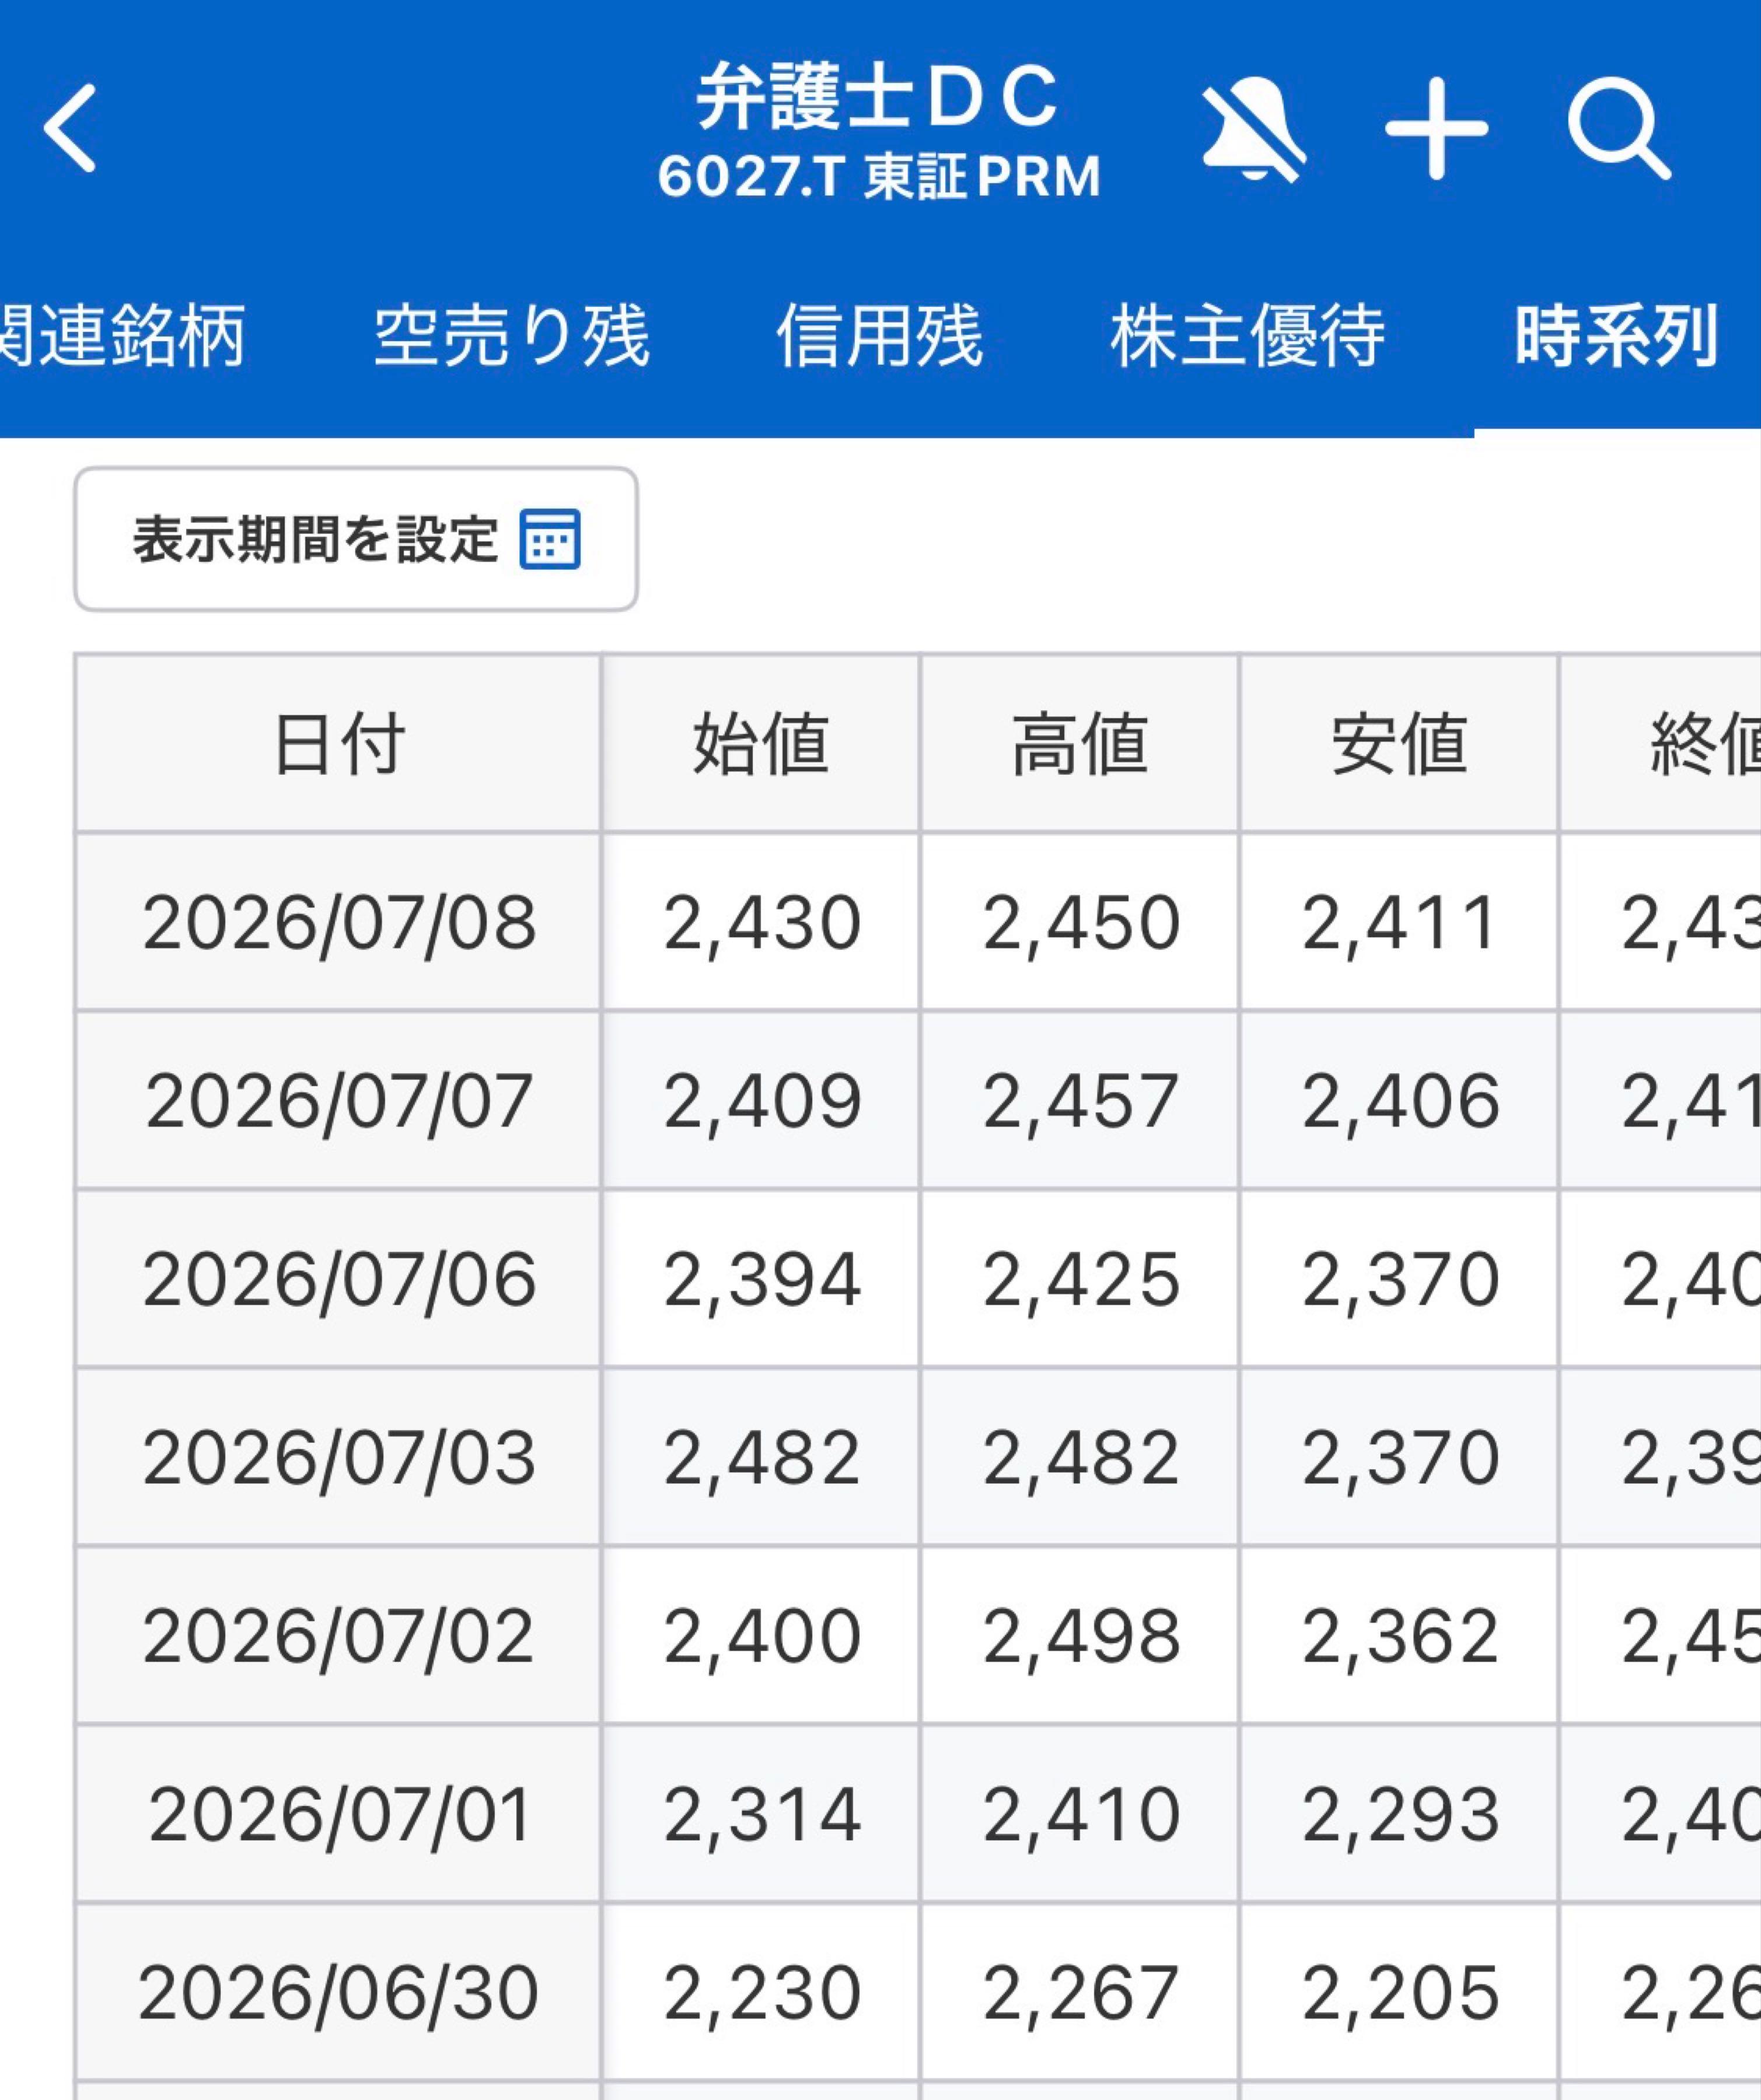Click opening price 2,482 on 07/03
This screenshot has width=1761, height=2100.
coord(761,1458)
